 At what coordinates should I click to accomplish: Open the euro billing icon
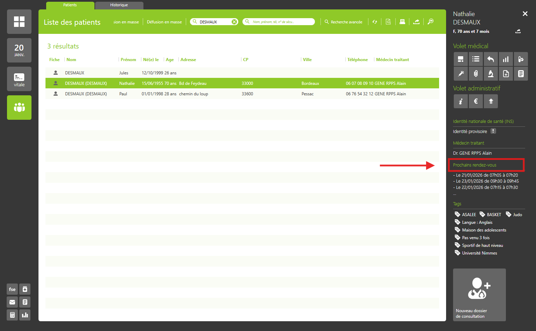pyautogui.click(x=476, y=101)
